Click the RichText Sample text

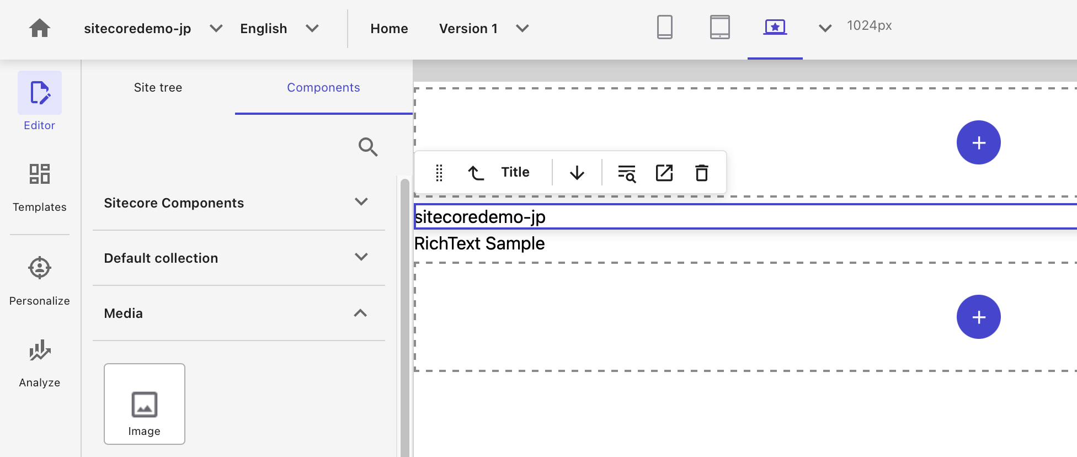point(479,243)
